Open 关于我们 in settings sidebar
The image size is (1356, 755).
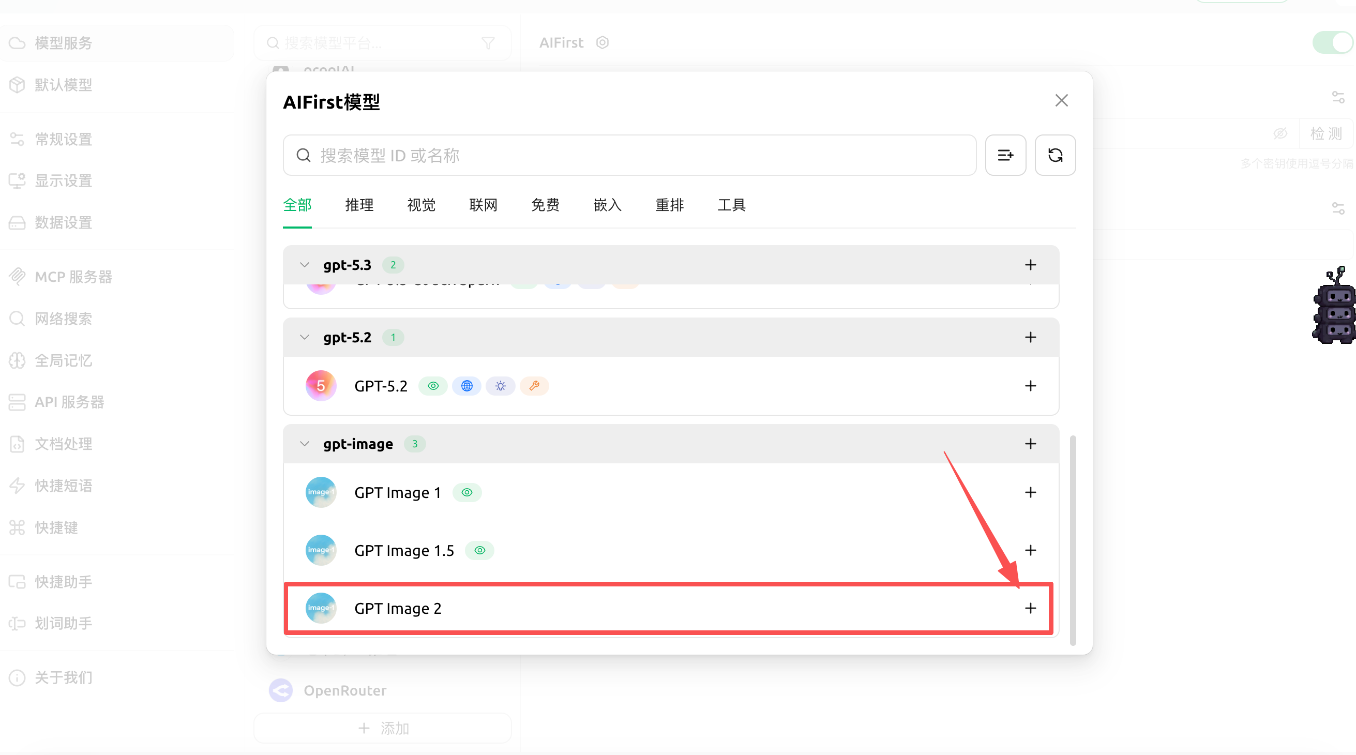(x=117, y=677)
